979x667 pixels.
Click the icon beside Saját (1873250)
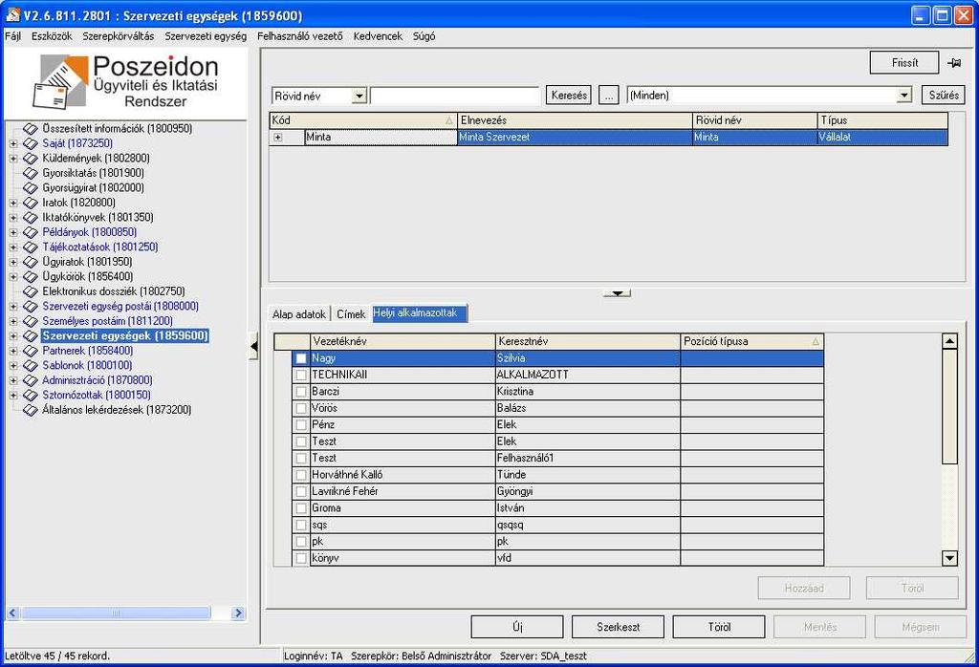(x=31, y=143)
